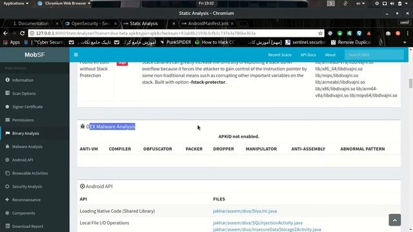Click the address bar URL

point(146,33)
